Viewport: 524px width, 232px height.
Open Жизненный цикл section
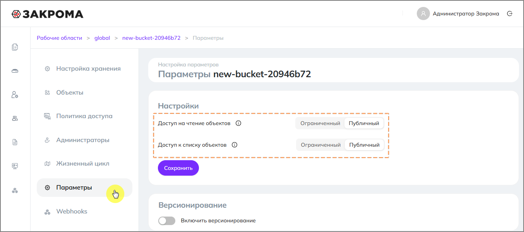[x=84, y=164]
